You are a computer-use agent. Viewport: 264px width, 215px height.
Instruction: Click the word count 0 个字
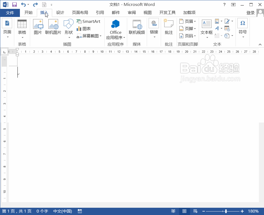coord(42,211)
